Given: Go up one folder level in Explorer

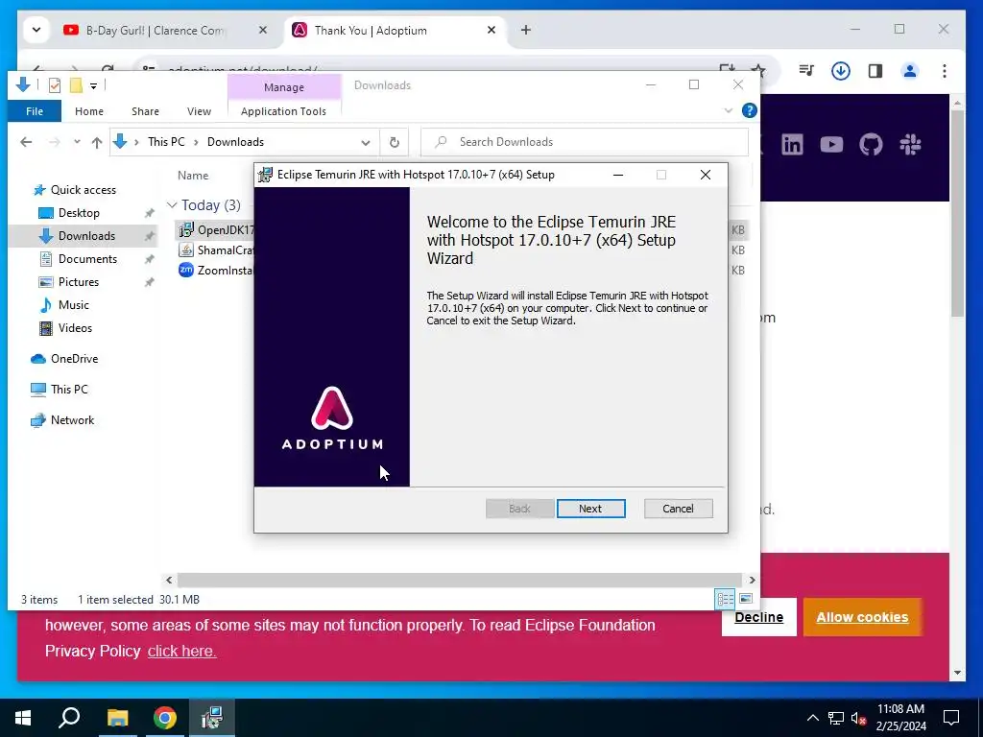Looking at the screenshot, I should pyautogui.click(x=97, y=142).
